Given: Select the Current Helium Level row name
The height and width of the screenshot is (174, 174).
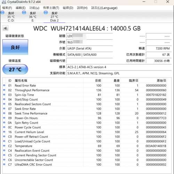Looking at the screenshot, I should pyautogui.click(x=29, y=132).
